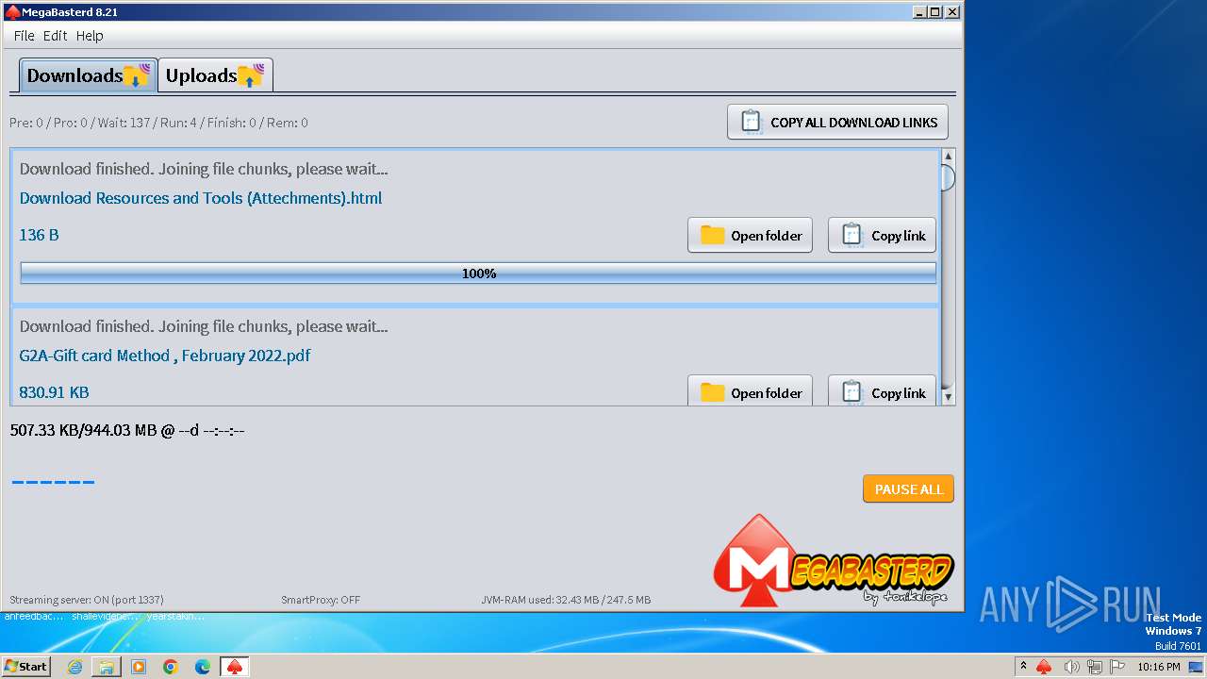Click the PAUSE ALL button
This screenshot has height=679, width=1207.
908,489
